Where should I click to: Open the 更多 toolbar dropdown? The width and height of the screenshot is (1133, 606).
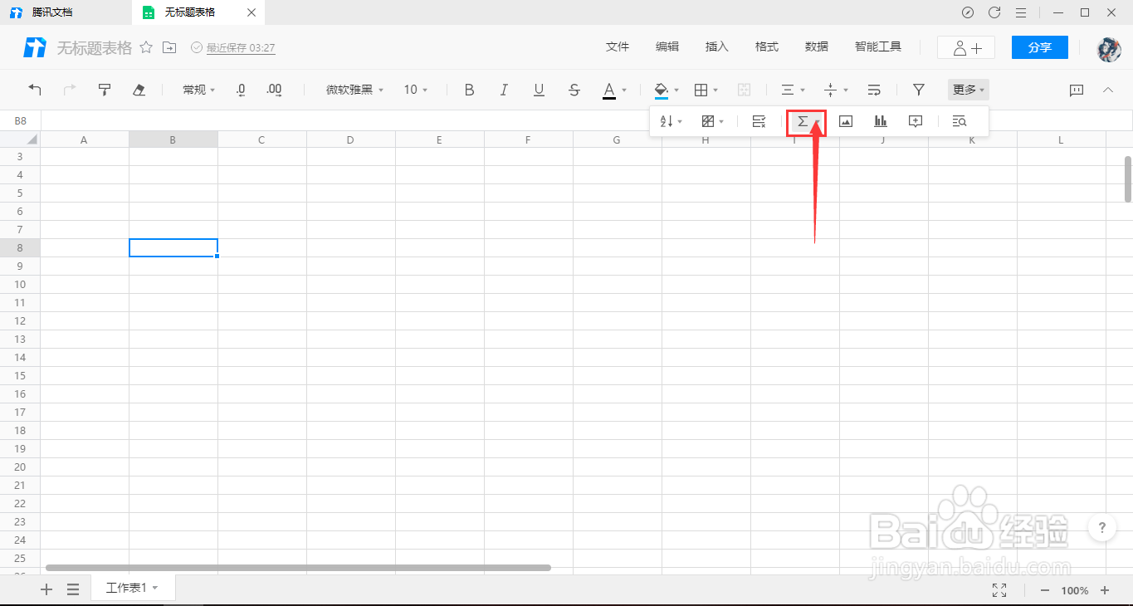tap(969, 90)
